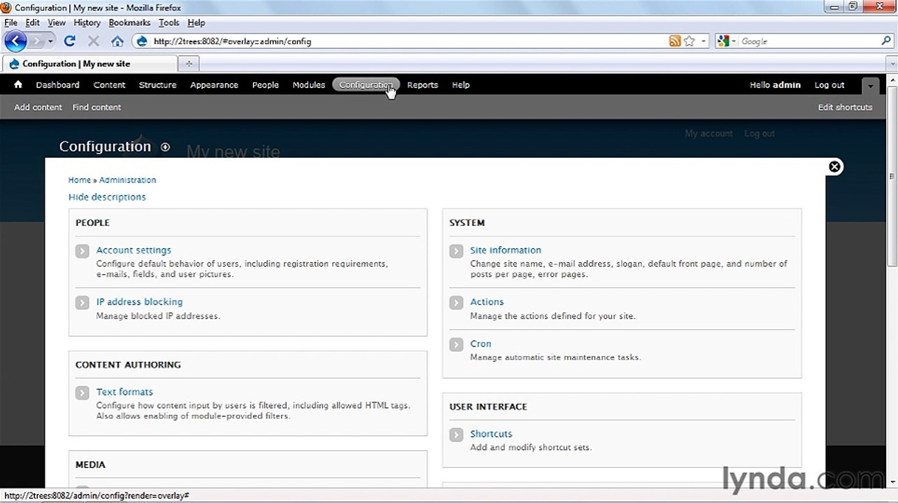898x503 pixels.
Task: Click the Home breadcrumb link
Action: tap(80, 180)
